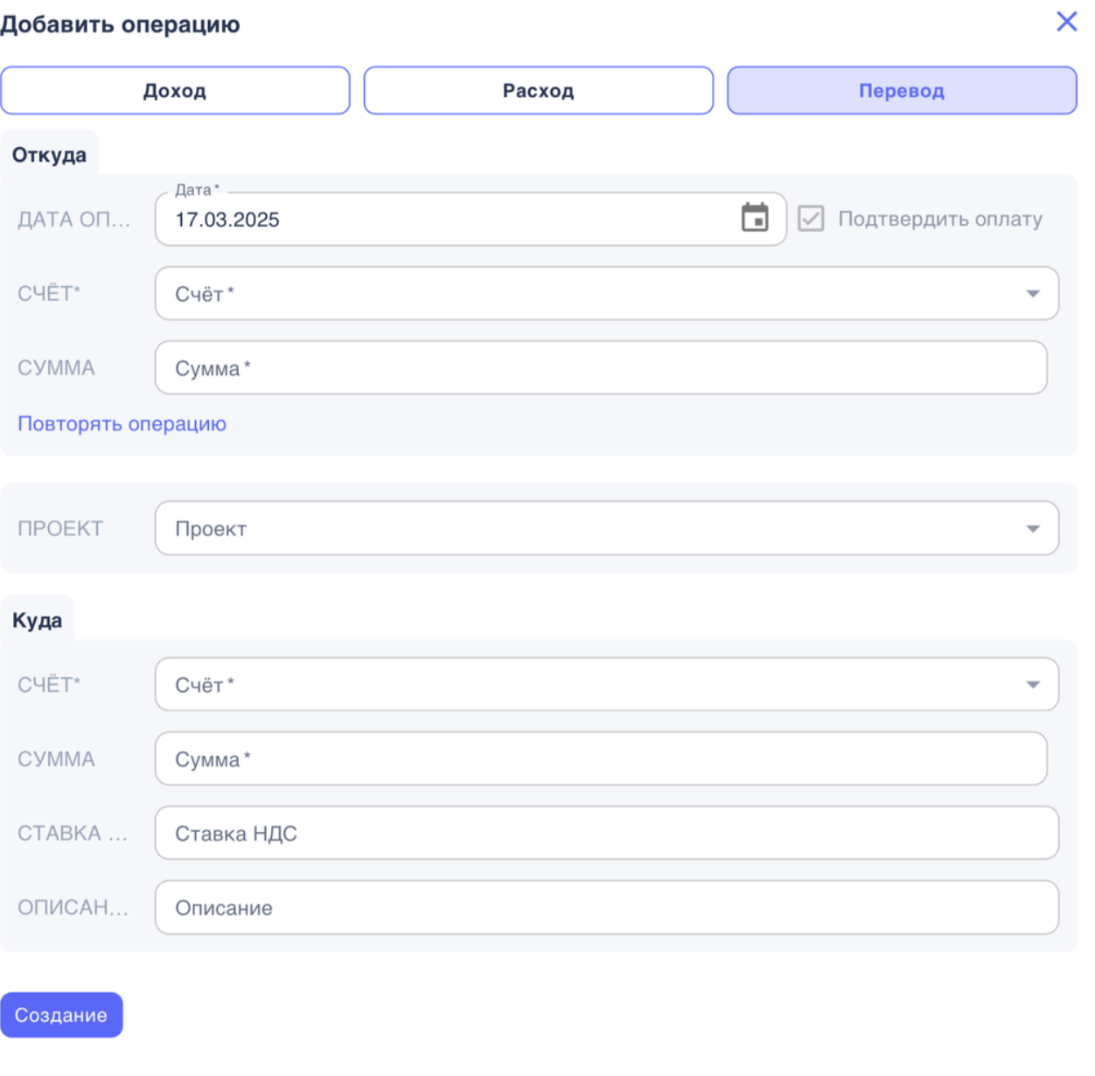This screenshot has width=1095, height=1076.
Task: Close the Добавить операцию dialog
Action: point(1066,22)
